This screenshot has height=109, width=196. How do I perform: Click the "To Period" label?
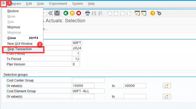pyautogui.click(x=14, y=59)
